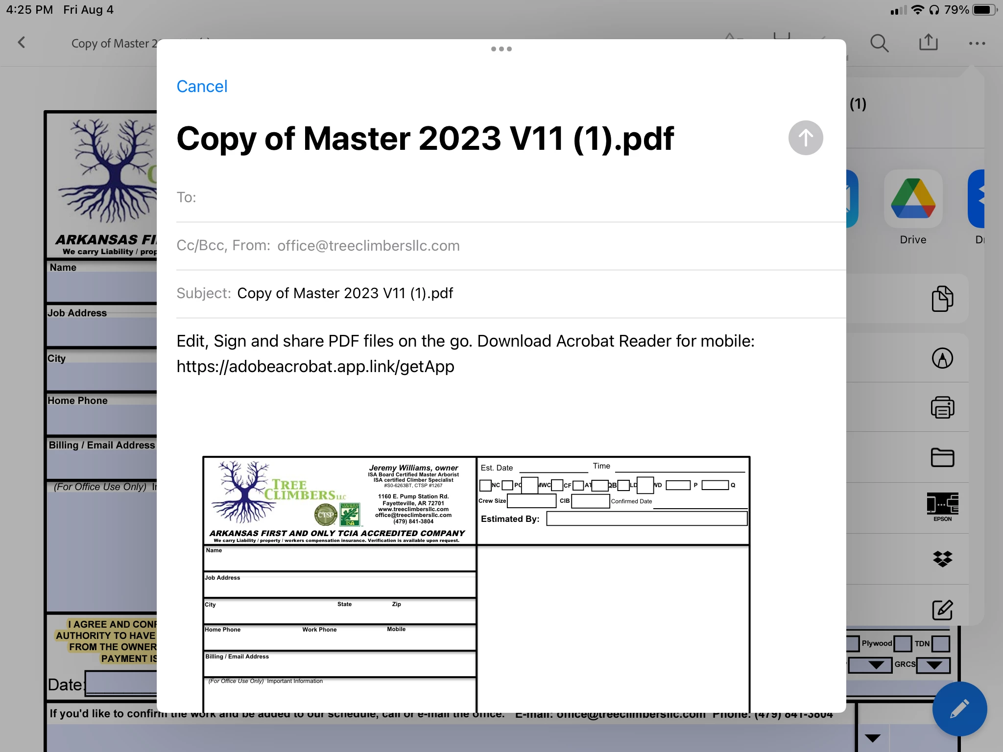Cancel the email draft
Viewport: 1003px width, 752px height.
(202, 87)
